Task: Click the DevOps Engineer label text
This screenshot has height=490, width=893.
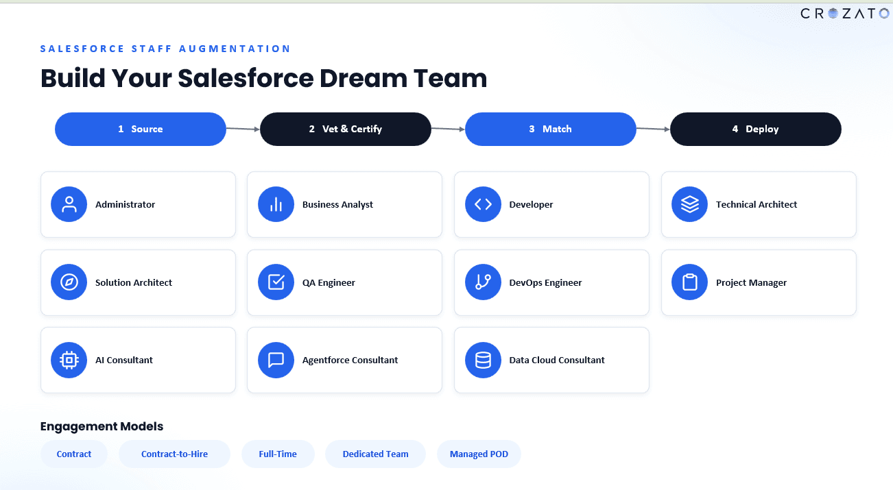Action: [545, 282]
